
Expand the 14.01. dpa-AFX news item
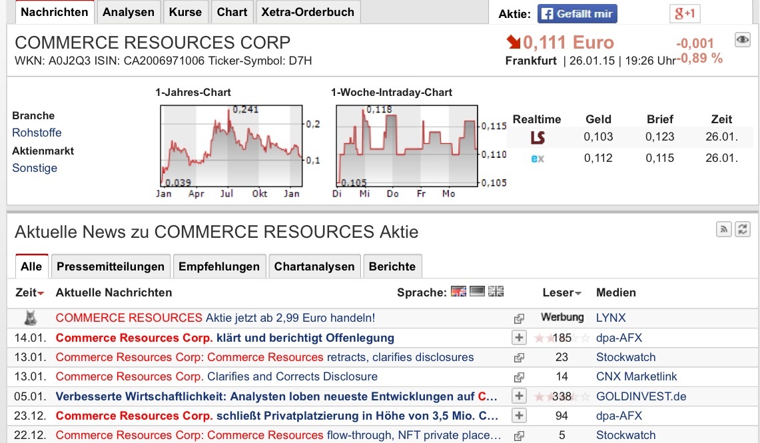[518, 338]
